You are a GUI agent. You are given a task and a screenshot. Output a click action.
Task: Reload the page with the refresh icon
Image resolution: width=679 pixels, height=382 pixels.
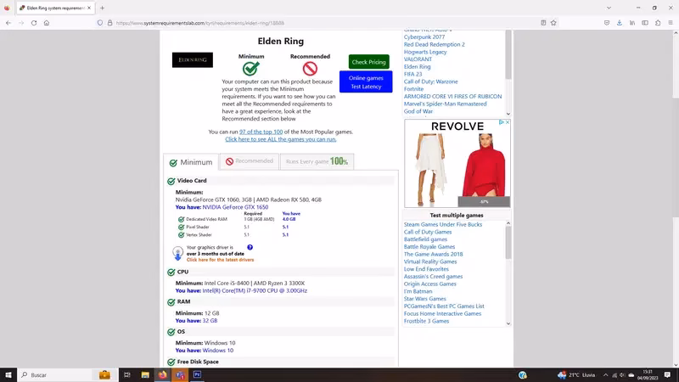(34, 23)
